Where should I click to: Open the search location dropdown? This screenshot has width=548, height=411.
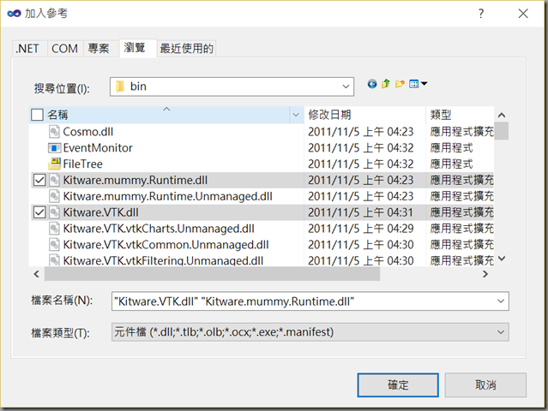point(346,86)
